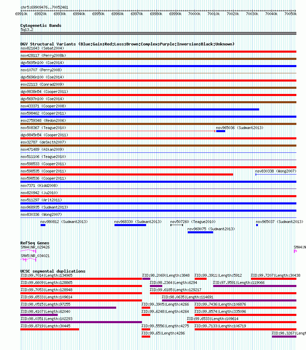Click the nsv507260 (Teague2010) label
The width and height of the screenshot is (306, 350).
(x=193, y=222)
